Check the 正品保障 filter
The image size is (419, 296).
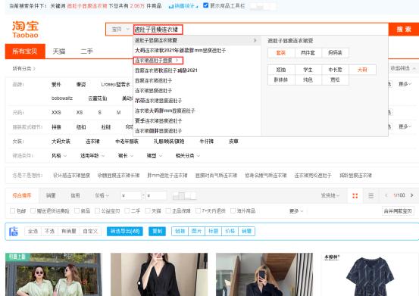coord(168,211)
